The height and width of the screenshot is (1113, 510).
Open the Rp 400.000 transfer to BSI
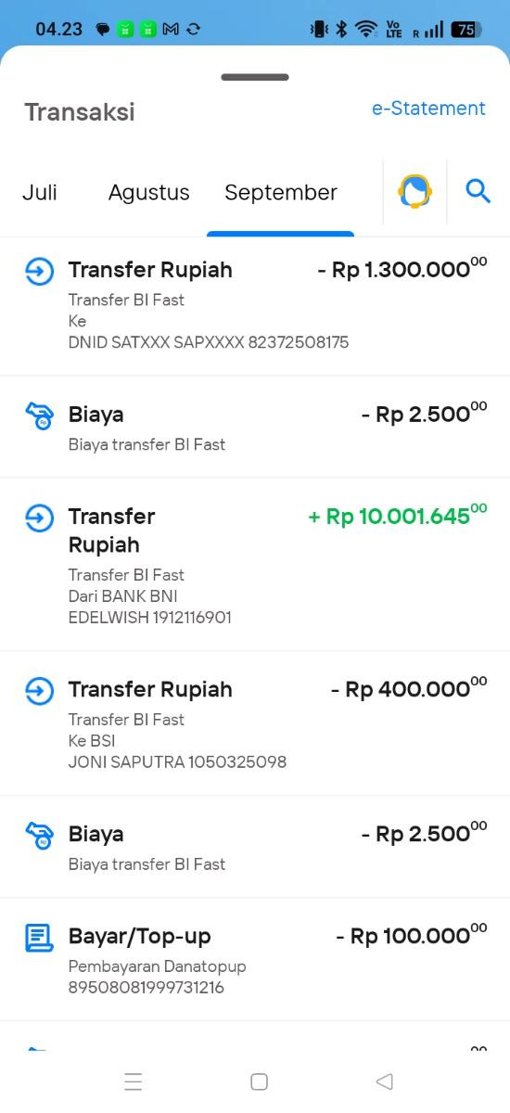point(255,723)
